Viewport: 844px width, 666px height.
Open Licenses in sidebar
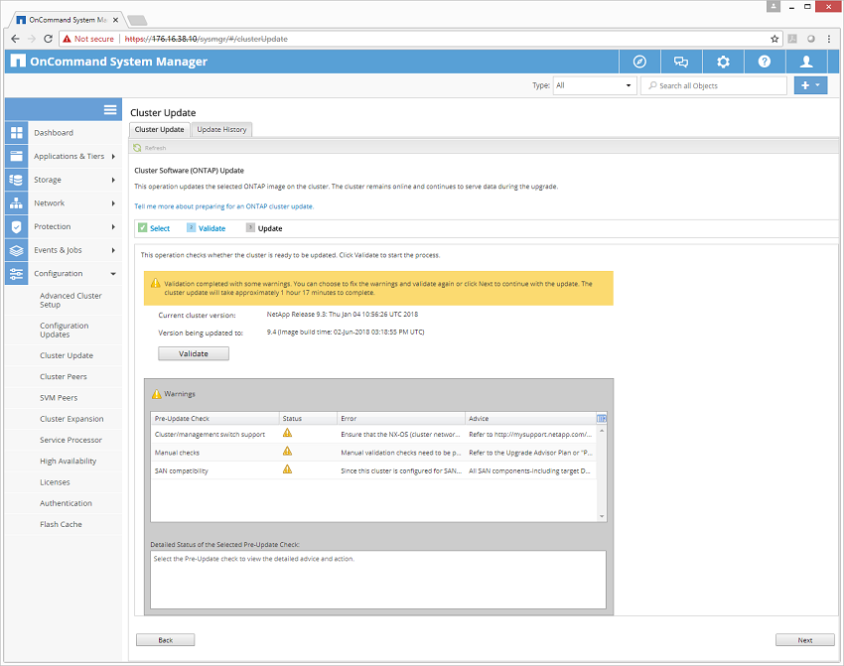[55, 482]
